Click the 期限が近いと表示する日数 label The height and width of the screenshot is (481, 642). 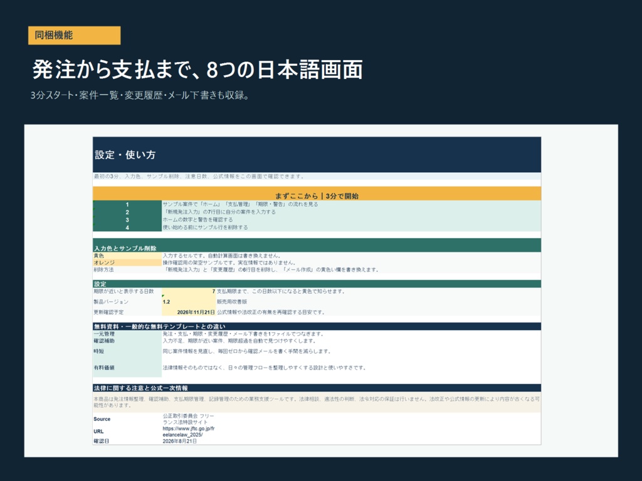pyautogui.click(x=124, y=291)
